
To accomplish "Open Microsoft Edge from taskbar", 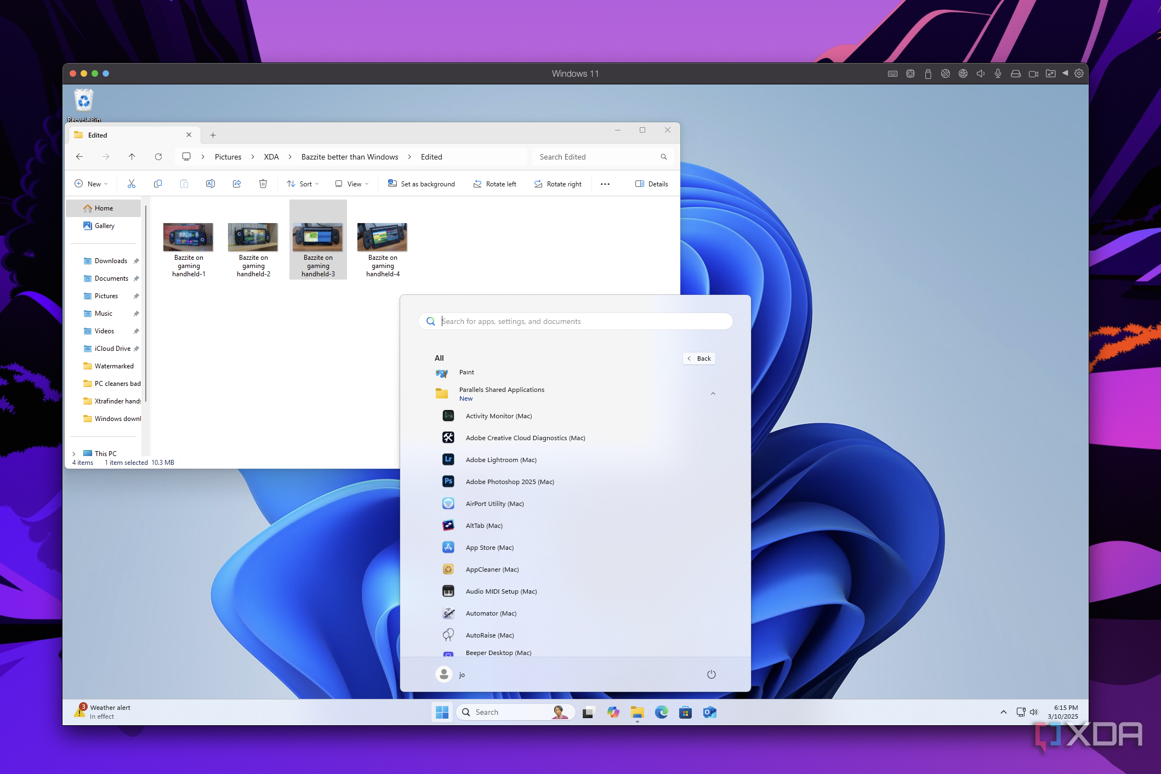I will 662,712.
